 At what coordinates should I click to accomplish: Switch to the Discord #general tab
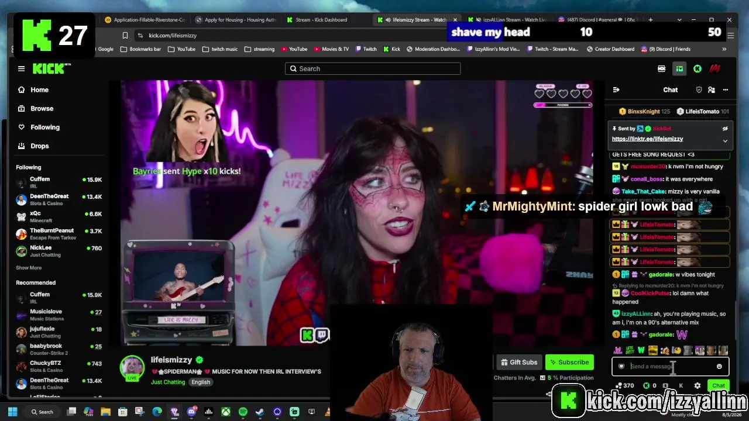597,20
